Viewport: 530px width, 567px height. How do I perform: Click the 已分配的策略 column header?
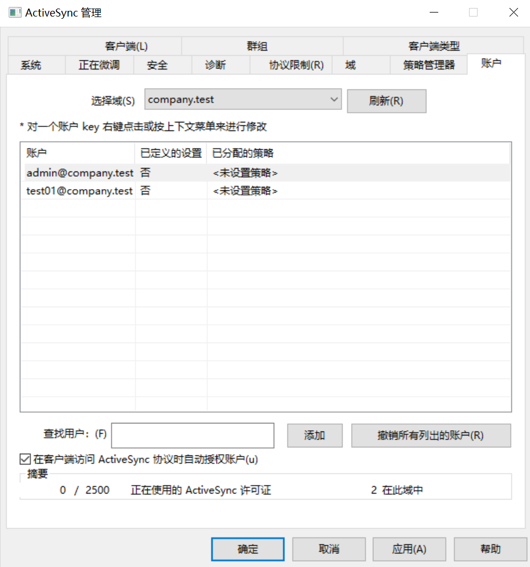358,153
